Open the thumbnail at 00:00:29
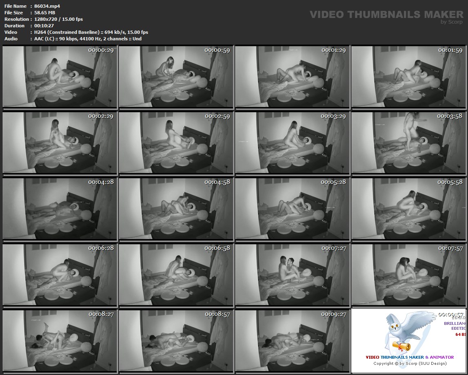This screenshot has height=375, width=468. point(60,77)
